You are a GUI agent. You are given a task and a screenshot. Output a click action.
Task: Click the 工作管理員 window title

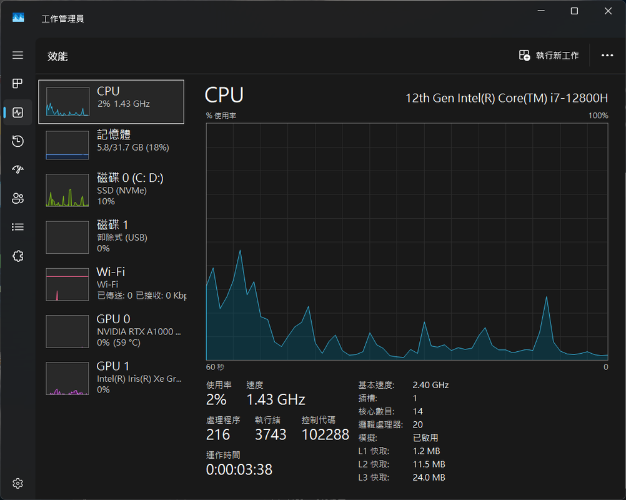tap(62, 19)
